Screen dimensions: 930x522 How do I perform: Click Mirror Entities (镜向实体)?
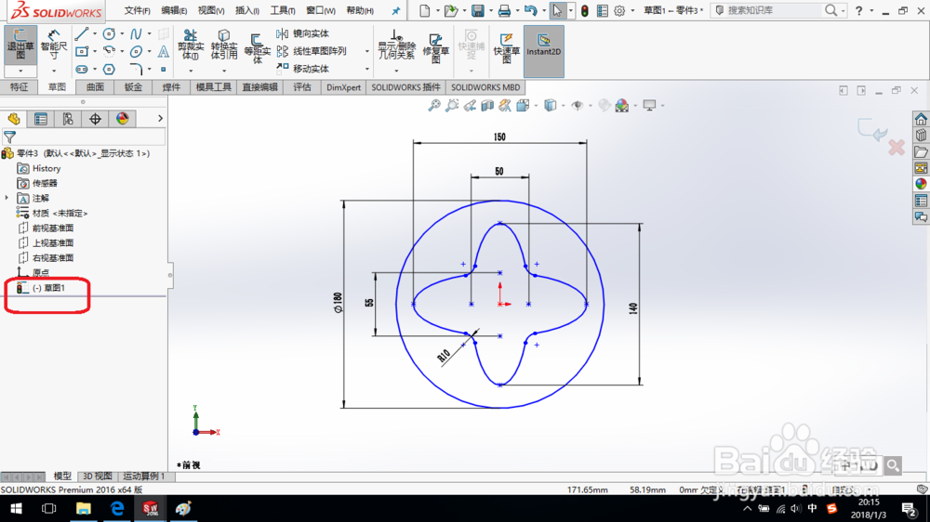click(x=303, y=33)
